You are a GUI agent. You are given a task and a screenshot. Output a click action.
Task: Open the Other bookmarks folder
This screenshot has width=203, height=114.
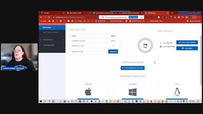click(193, 21)
